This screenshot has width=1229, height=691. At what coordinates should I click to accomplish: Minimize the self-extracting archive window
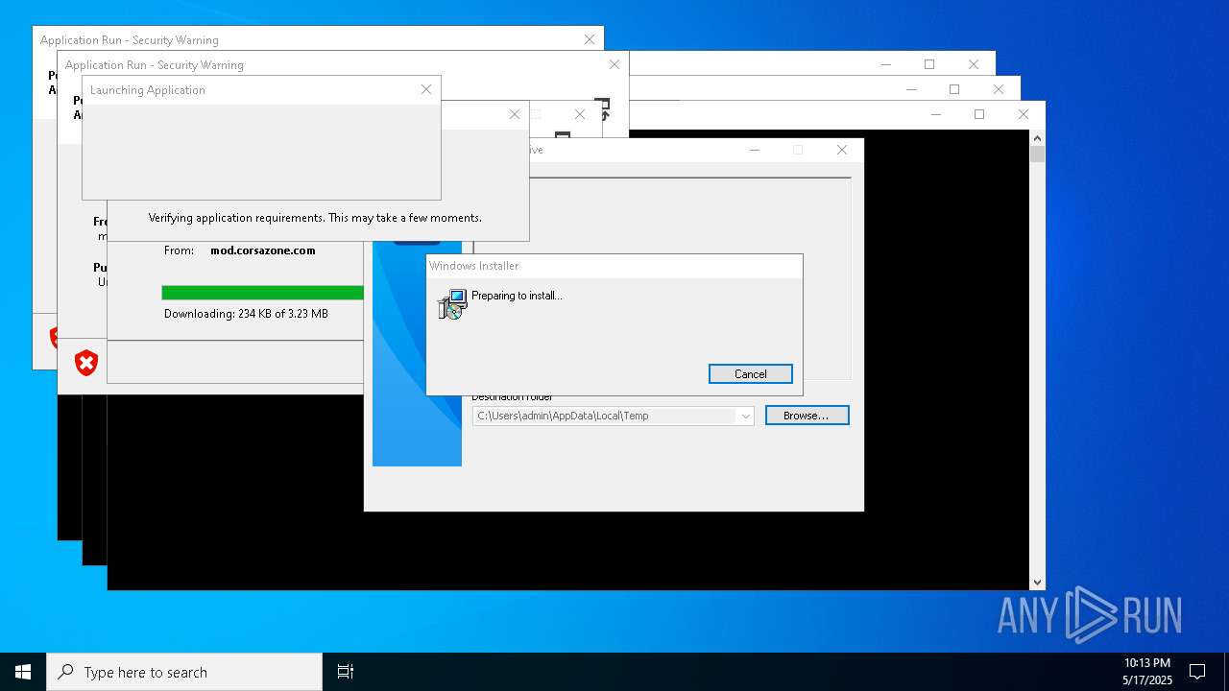[755, 150]
